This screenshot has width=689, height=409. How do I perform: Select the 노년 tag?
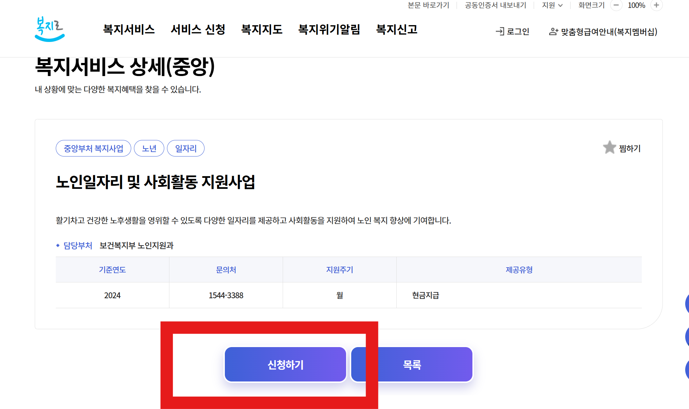click(x=149, y=148)
